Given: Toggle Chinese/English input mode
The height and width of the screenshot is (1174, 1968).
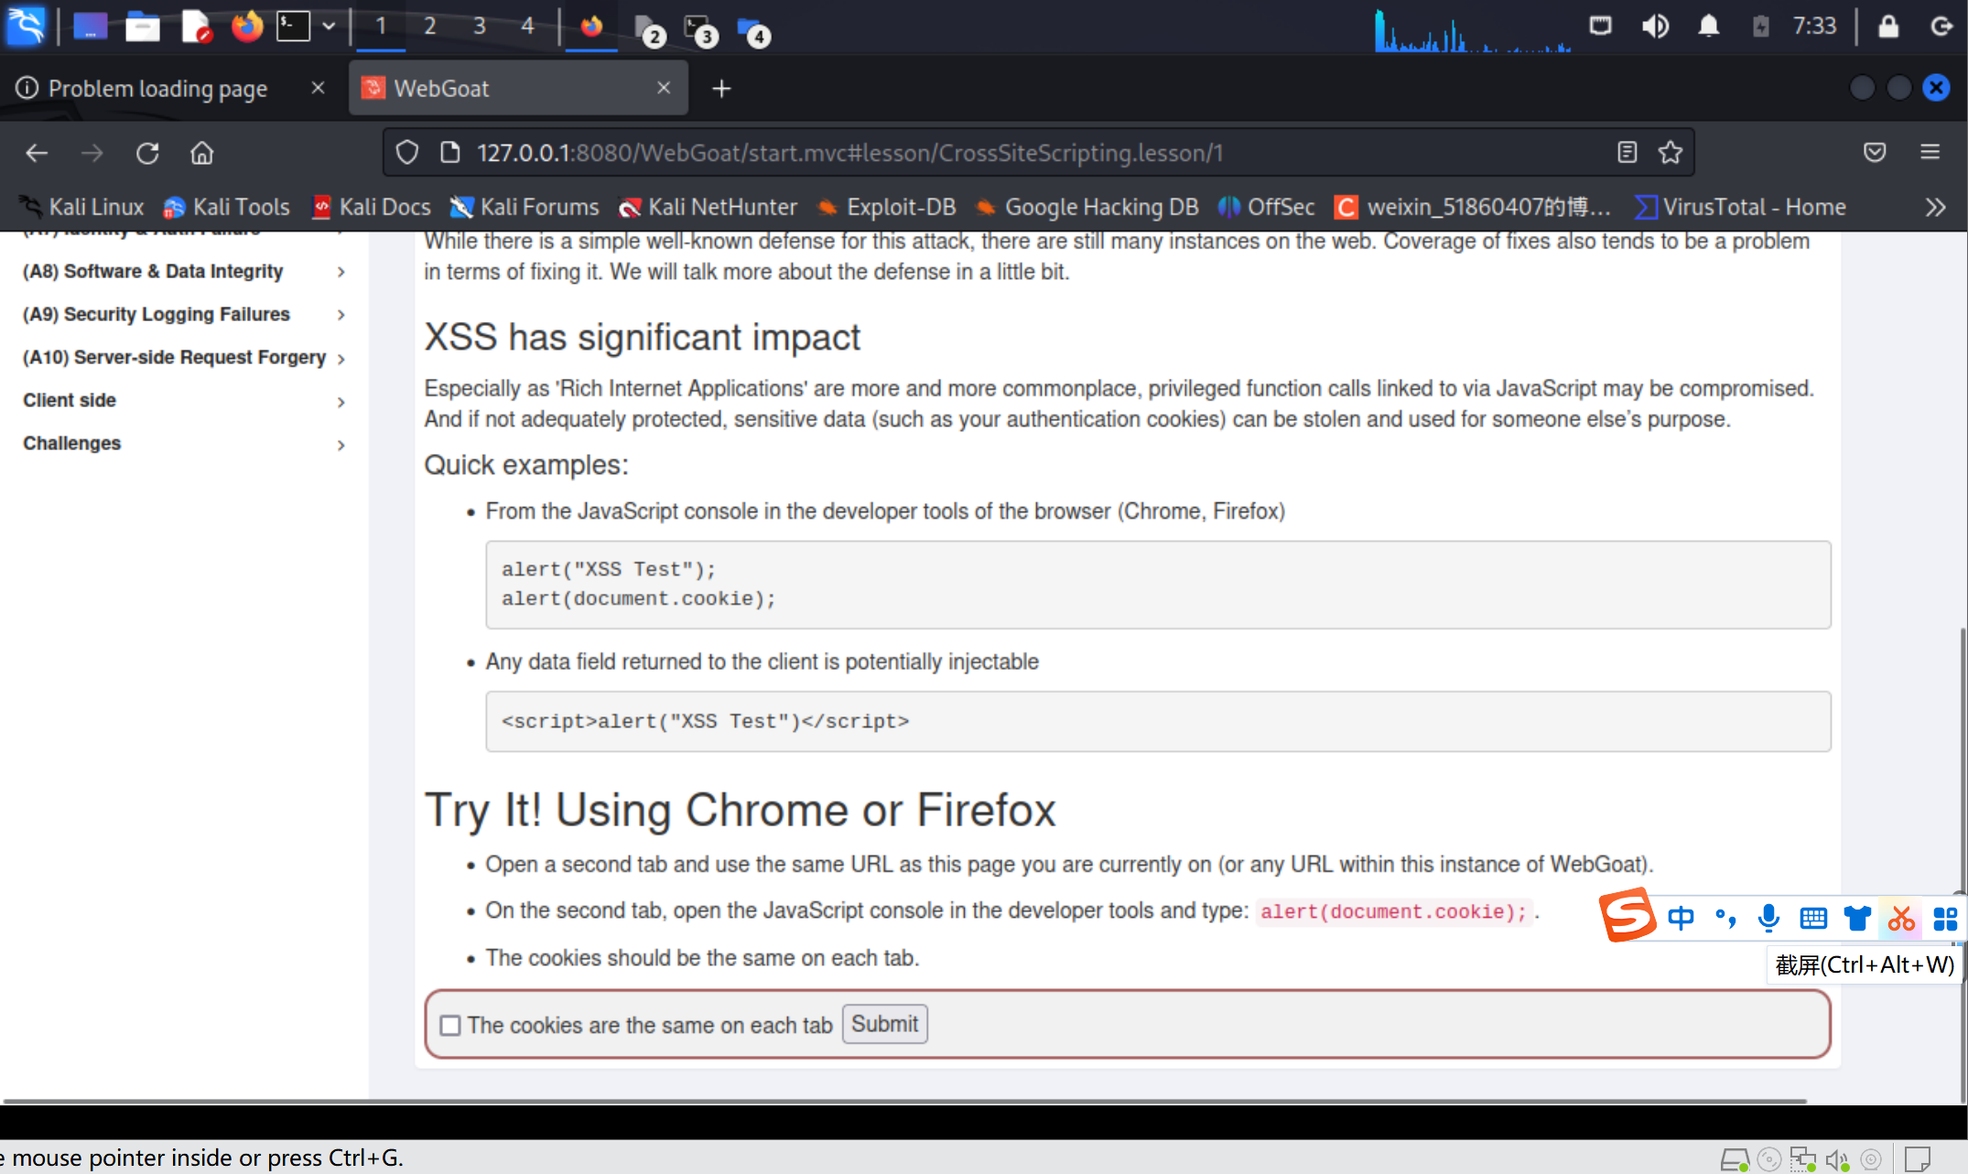Looking at the screenshot, I should coord(1681,918).
